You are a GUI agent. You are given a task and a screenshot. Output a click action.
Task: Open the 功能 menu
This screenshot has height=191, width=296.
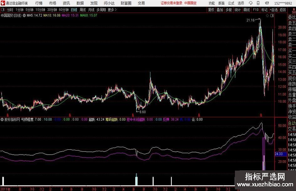point(212,3)
